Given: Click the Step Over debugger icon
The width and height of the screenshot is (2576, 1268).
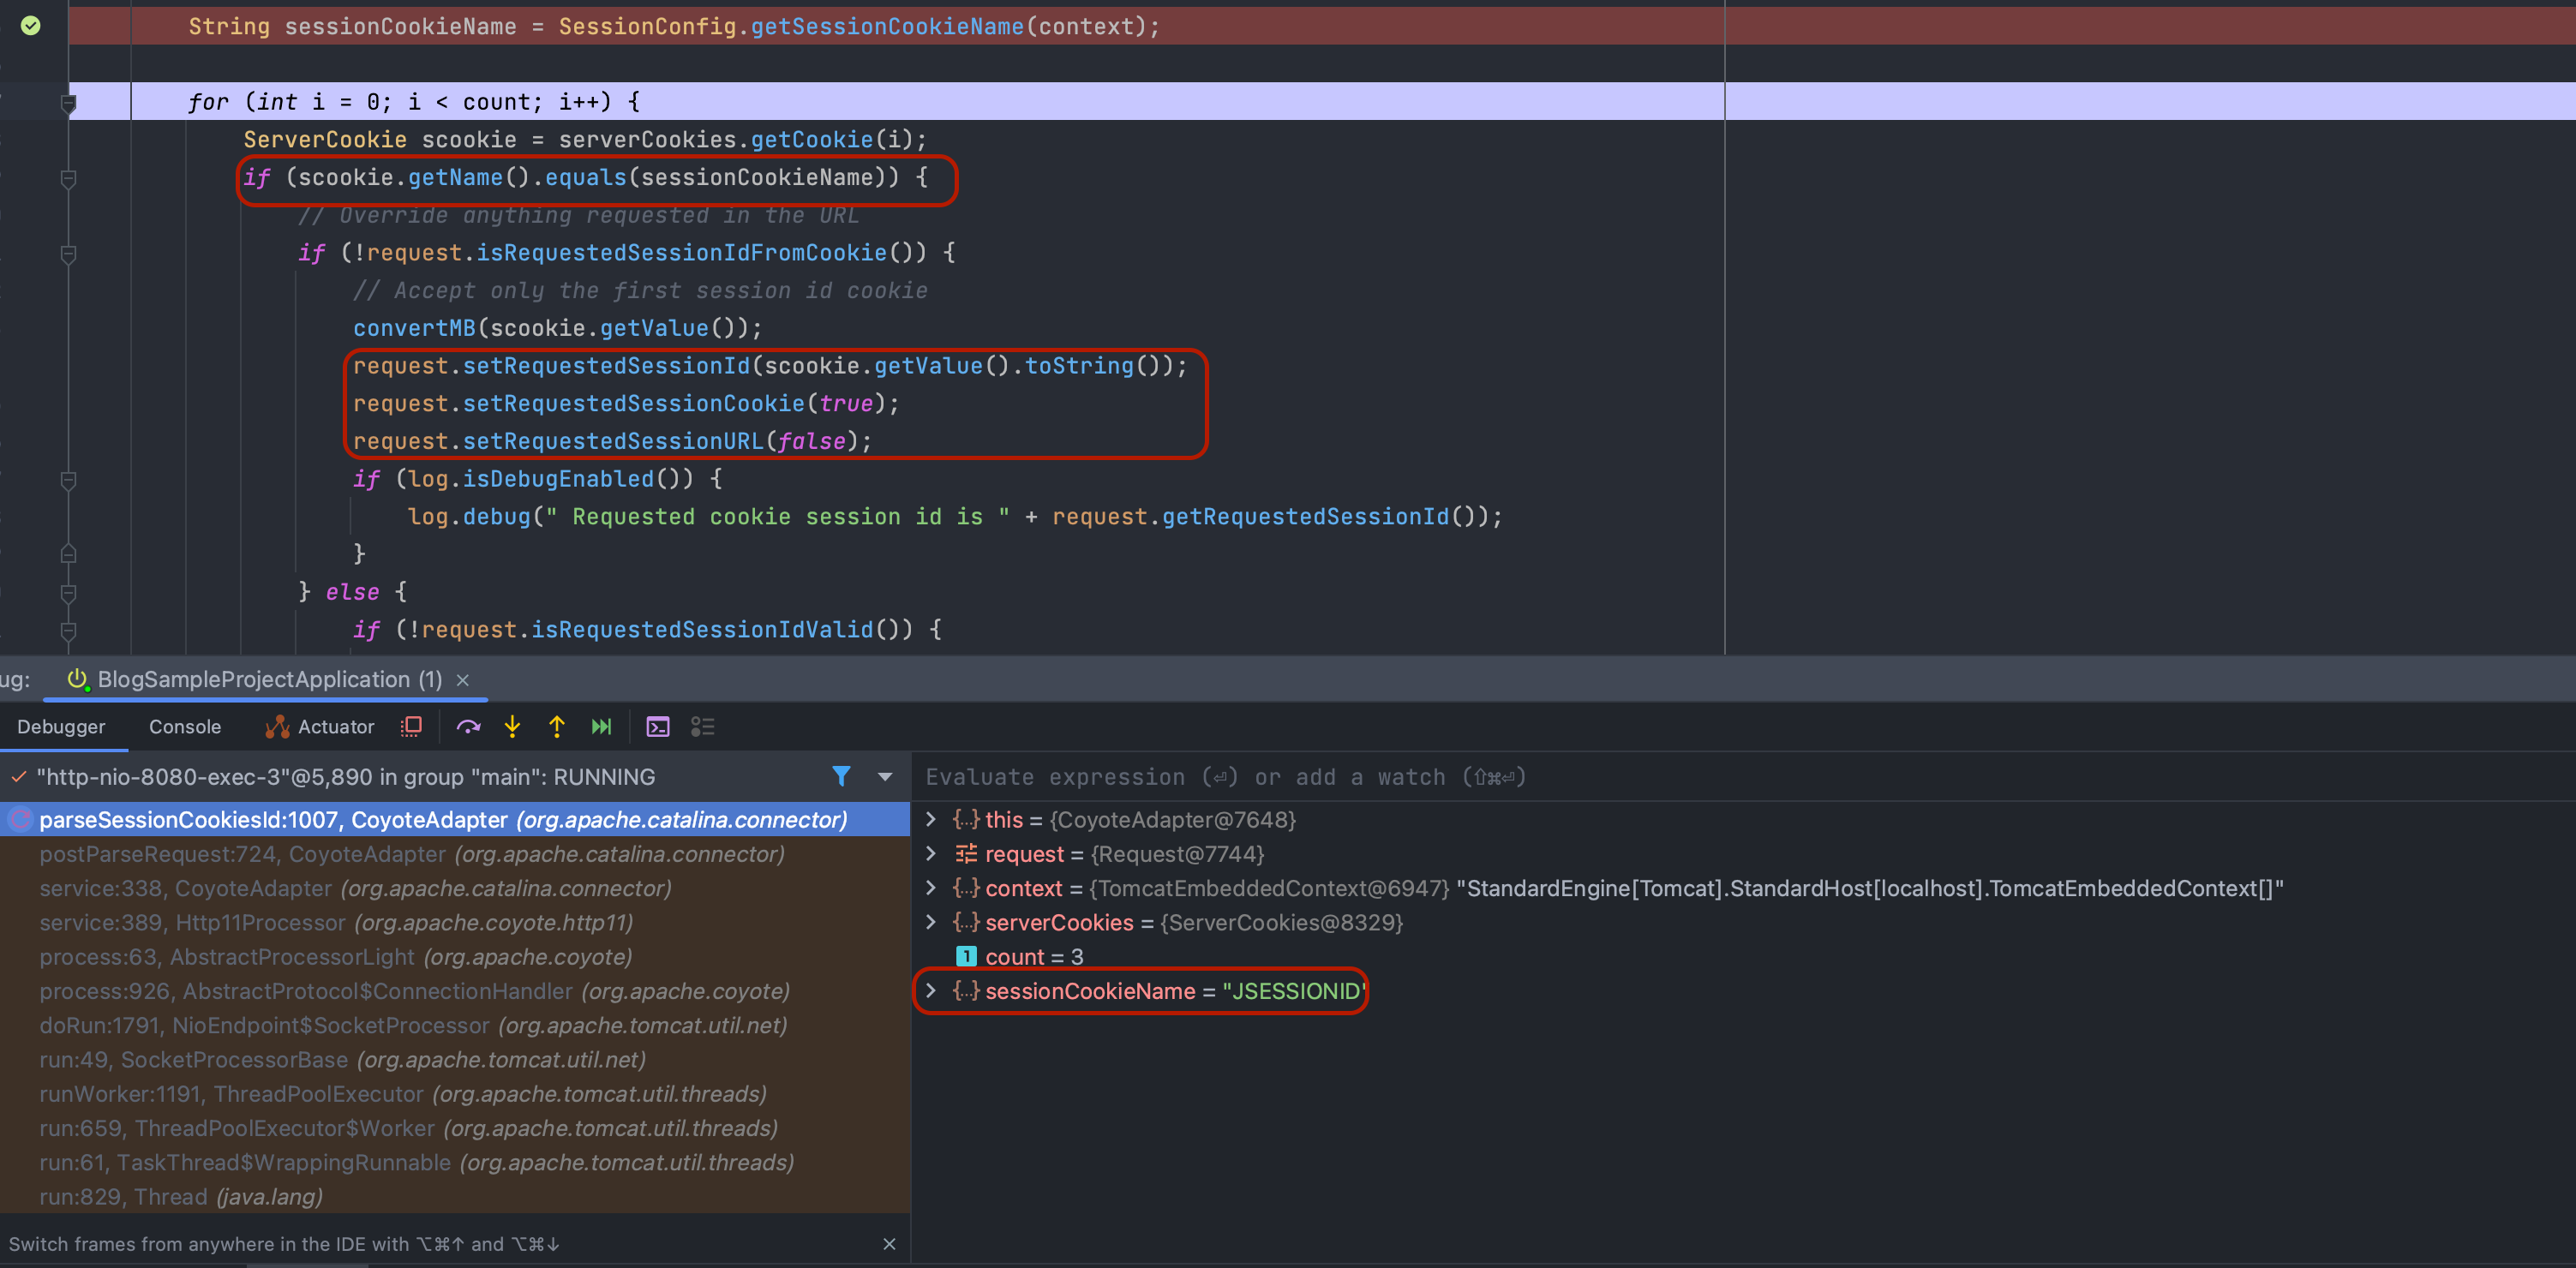Looking at the screenshot, I should [468, 727].
